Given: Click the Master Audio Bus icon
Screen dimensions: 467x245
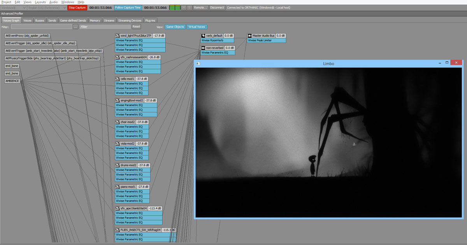Looking at the screenshot, I should [x=250, y=35].
